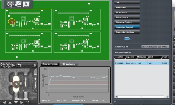Sort by Insp. rule column header
The height and width of the screenshot is (105, 175).
tap(131, 57)
